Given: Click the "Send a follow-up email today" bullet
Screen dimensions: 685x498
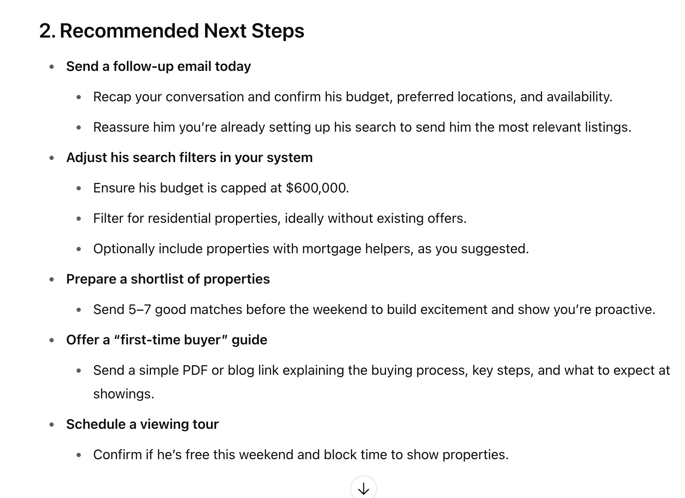Looking at the screenshot, I should coord(159,66).
